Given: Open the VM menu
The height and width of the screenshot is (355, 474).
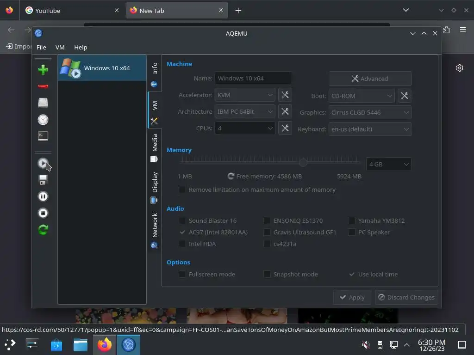Looking at the screenshot, I should [x=60, y=48].
